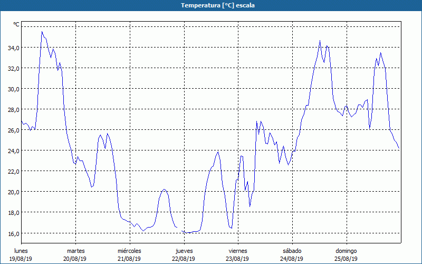This screenshot has width=422, height=264.
Task: Select the 18,0 axis value
Action: 14,213
